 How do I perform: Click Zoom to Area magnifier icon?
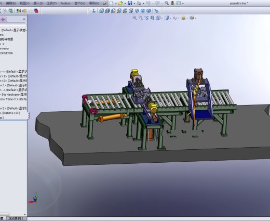click(x=141, y=18)
